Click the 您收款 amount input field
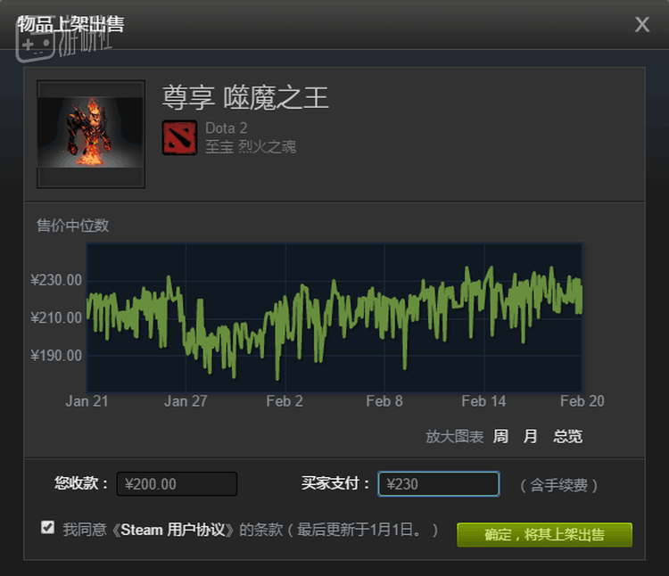The height and width of the screenshot is (576, 669). (x=178, y=484)
